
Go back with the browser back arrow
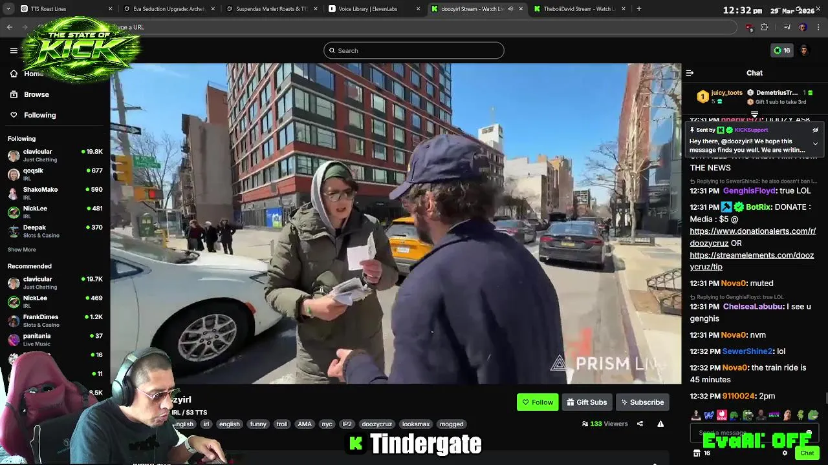point(9,27)
